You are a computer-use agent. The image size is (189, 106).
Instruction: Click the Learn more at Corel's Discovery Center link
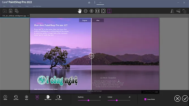[46, 89]
